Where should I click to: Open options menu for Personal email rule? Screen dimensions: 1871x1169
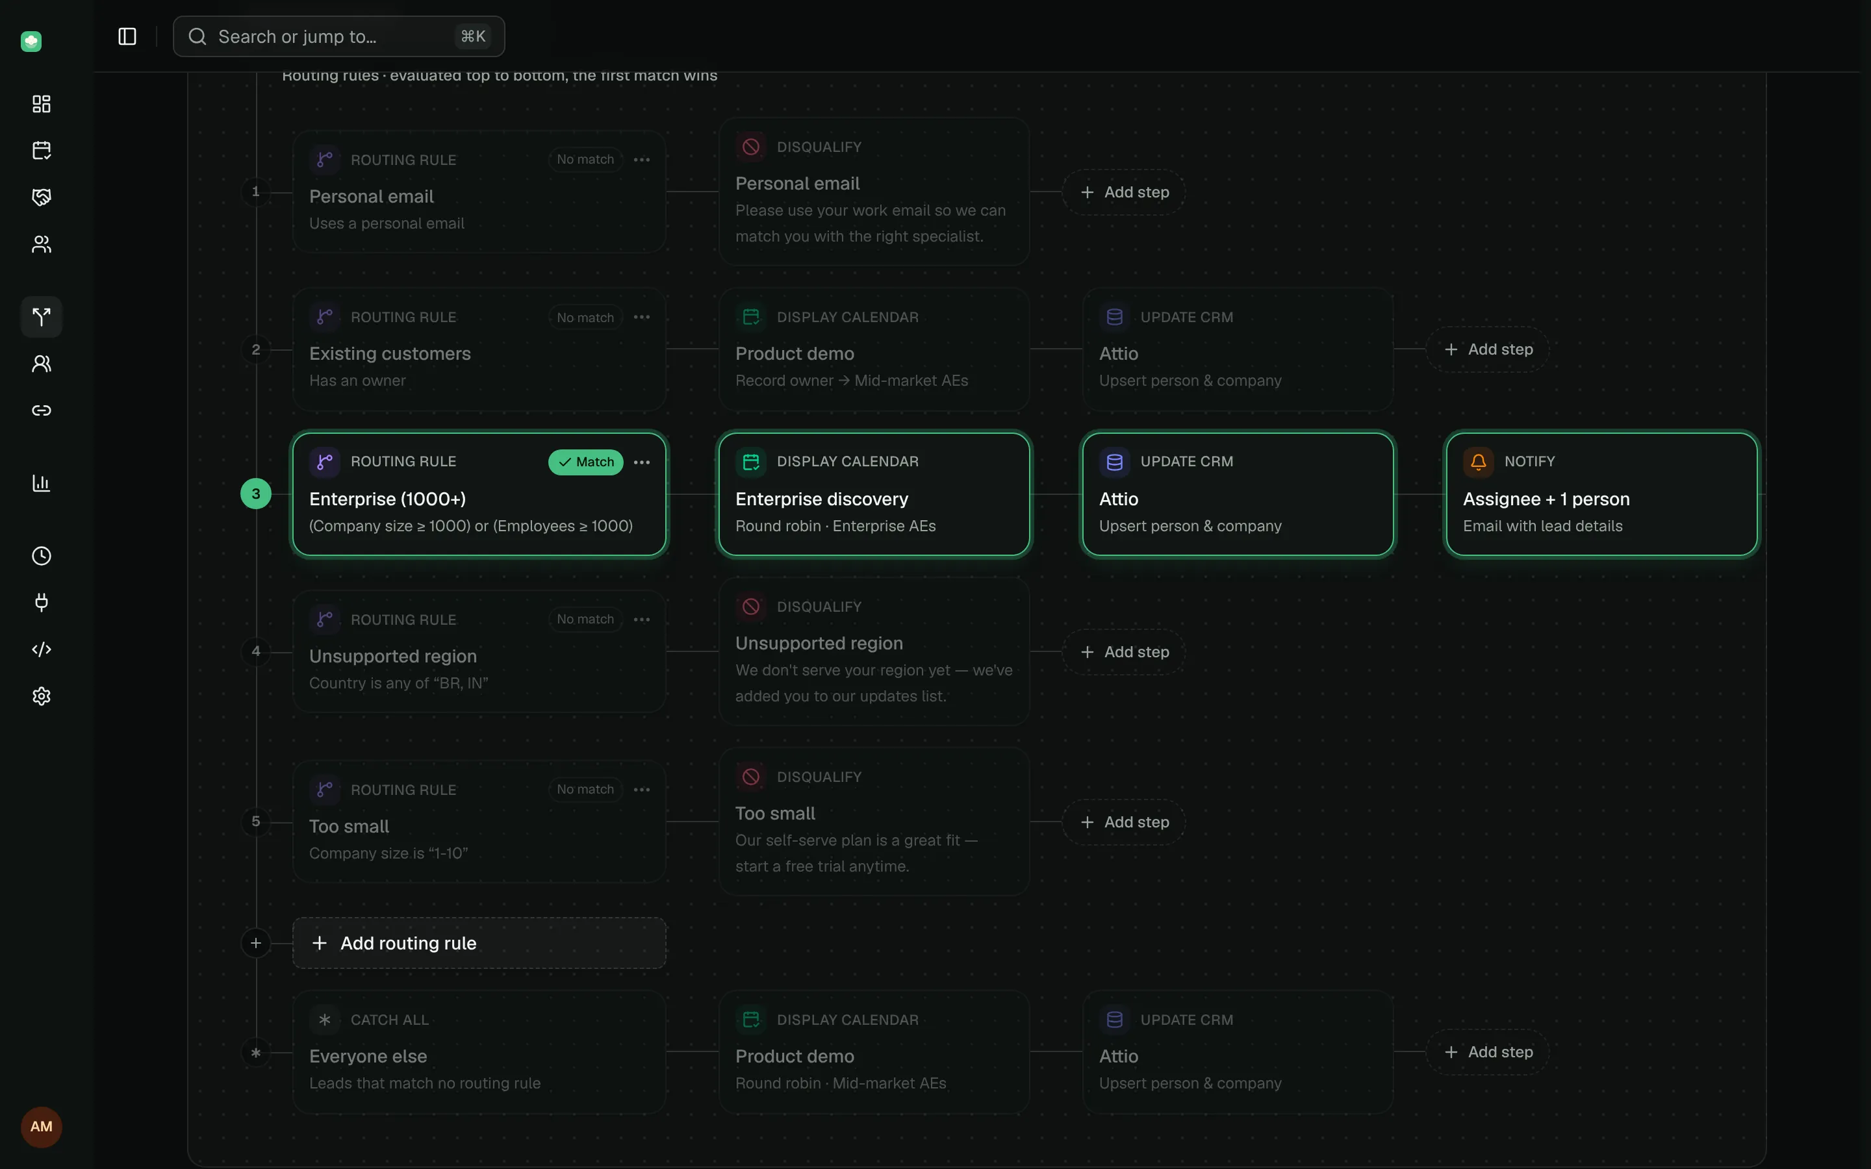[642, 160]
